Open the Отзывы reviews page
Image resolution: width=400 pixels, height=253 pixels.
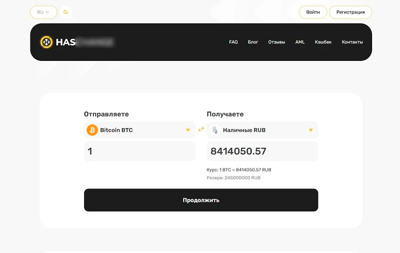[277, 42]
